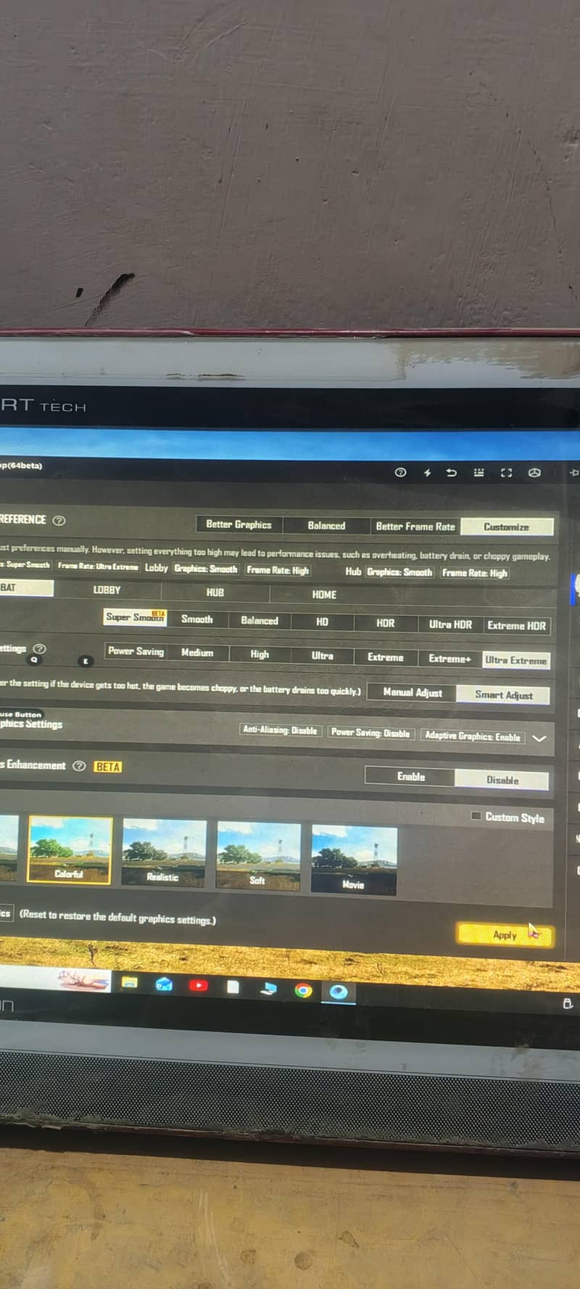Choose the Colorful style thumbnail

pyautogui.click(x=70, y=850)
